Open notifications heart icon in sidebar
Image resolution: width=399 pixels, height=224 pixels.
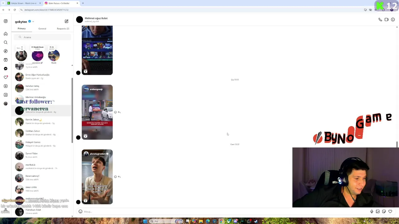(x=6, y=77)
